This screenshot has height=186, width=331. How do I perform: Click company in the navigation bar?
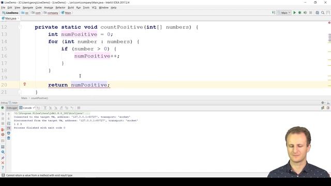51,13
